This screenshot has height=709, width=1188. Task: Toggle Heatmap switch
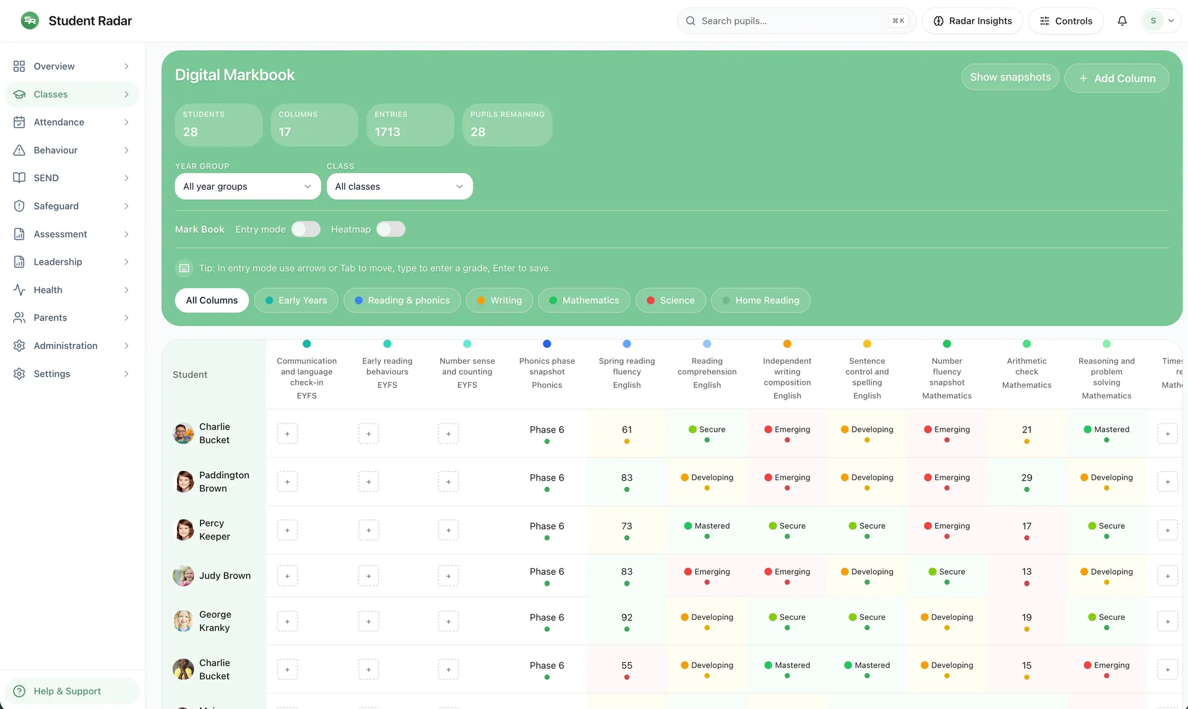pyautogui.click(x=390, y=229)
